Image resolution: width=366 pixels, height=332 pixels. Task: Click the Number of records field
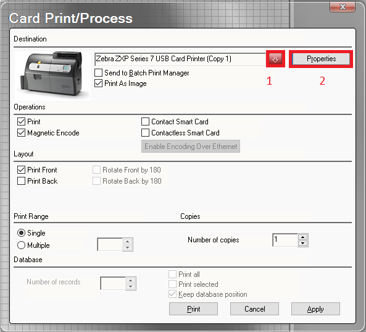coord(113,283)
